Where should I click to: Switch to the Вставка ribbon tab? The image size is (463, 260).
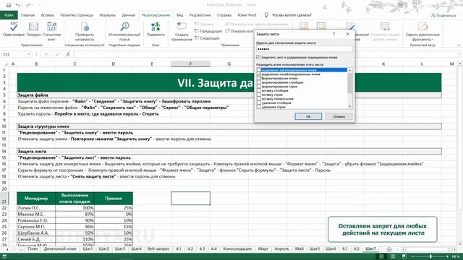click(48, 15)
